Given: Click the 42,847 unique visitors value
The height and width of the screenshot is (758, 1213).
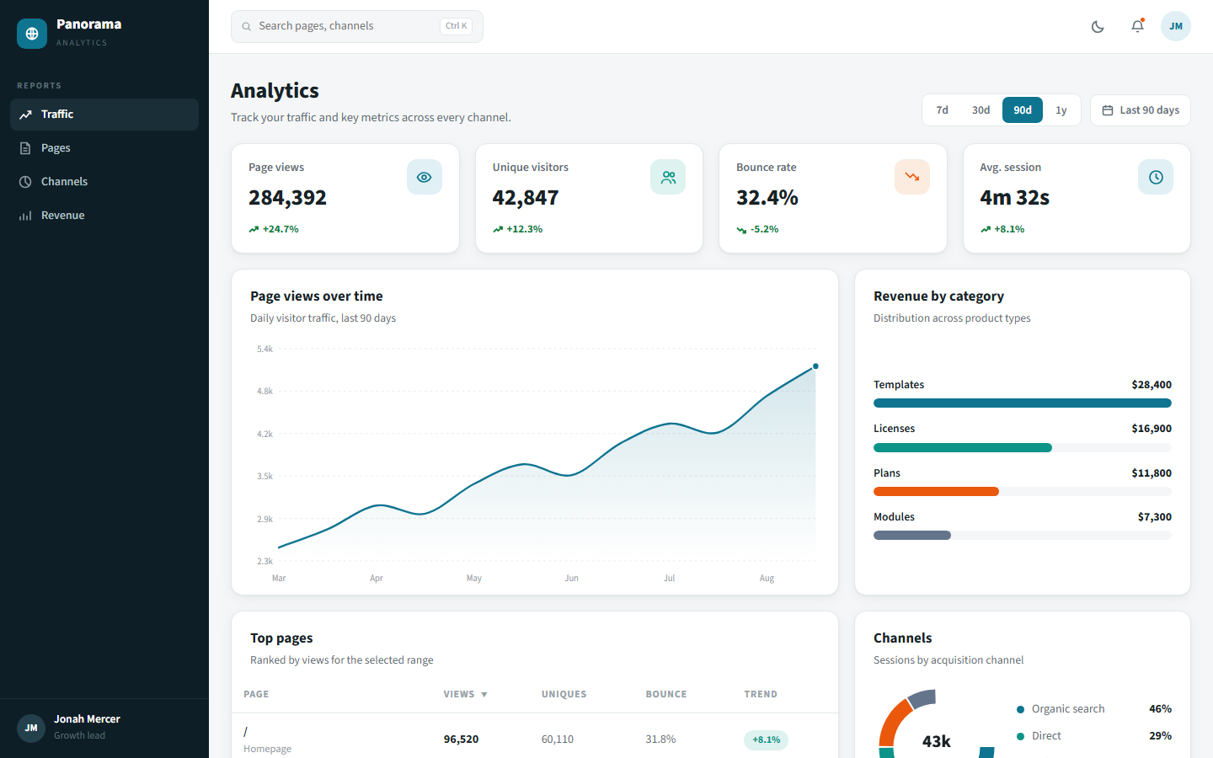Looking at the screenshot, I should click(526, 198).
